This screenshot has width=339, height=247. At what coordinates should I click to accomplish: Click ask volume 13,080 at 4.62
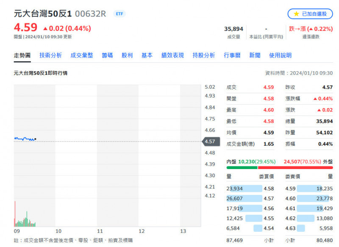point(325,219)
